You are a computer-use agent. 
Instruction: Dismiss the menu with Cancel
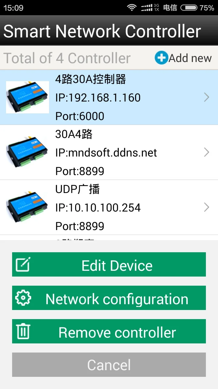[x=109, y=365]
